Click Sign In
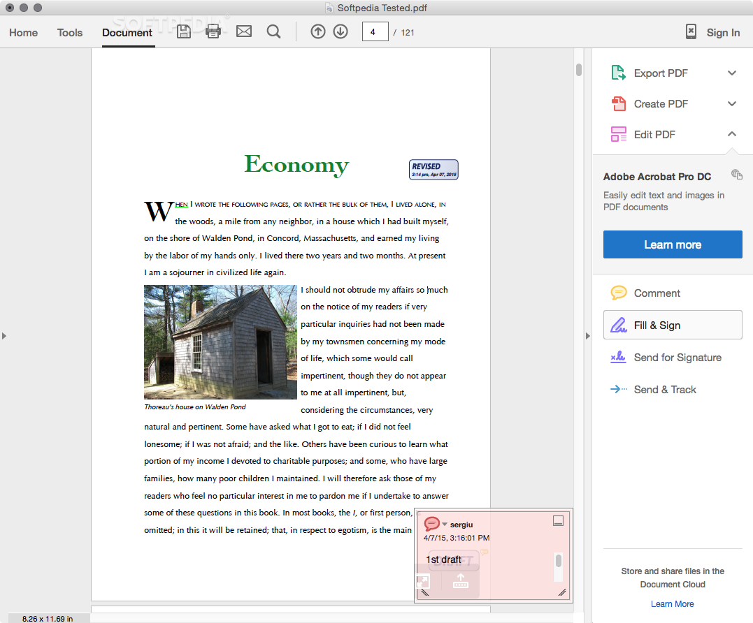 (723, 33)
